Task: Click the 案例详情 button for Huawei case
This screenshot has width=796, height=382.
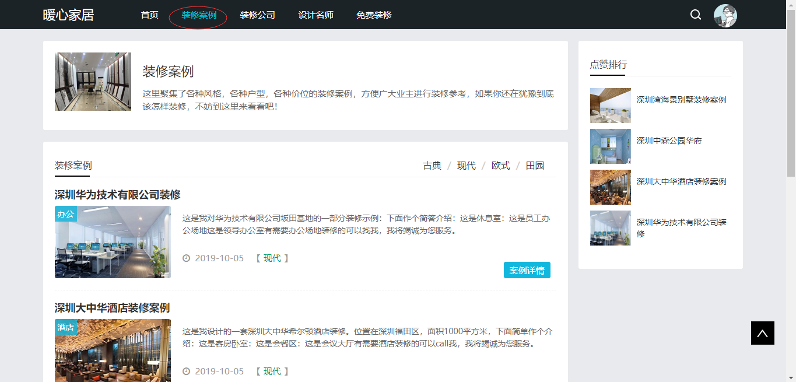Action: [527, 271]
